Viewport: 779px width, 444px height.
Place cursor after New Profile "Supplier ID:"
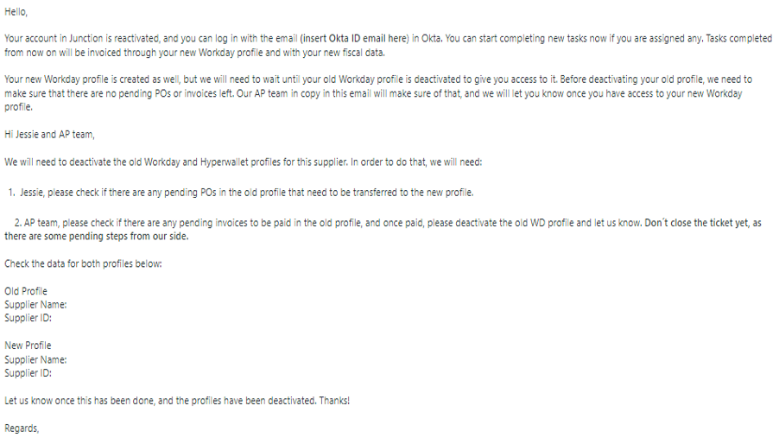click(x=54, y=373)
